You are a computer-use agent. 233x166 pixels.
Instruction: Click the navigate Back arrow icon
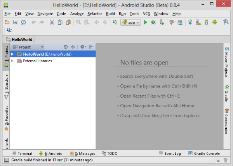click(97, 23)
